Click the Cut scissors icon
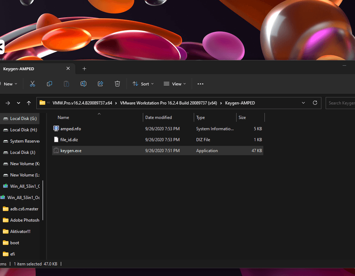Image resolution: width=355 pixels, height=276 pixels. tap(33, 84)
